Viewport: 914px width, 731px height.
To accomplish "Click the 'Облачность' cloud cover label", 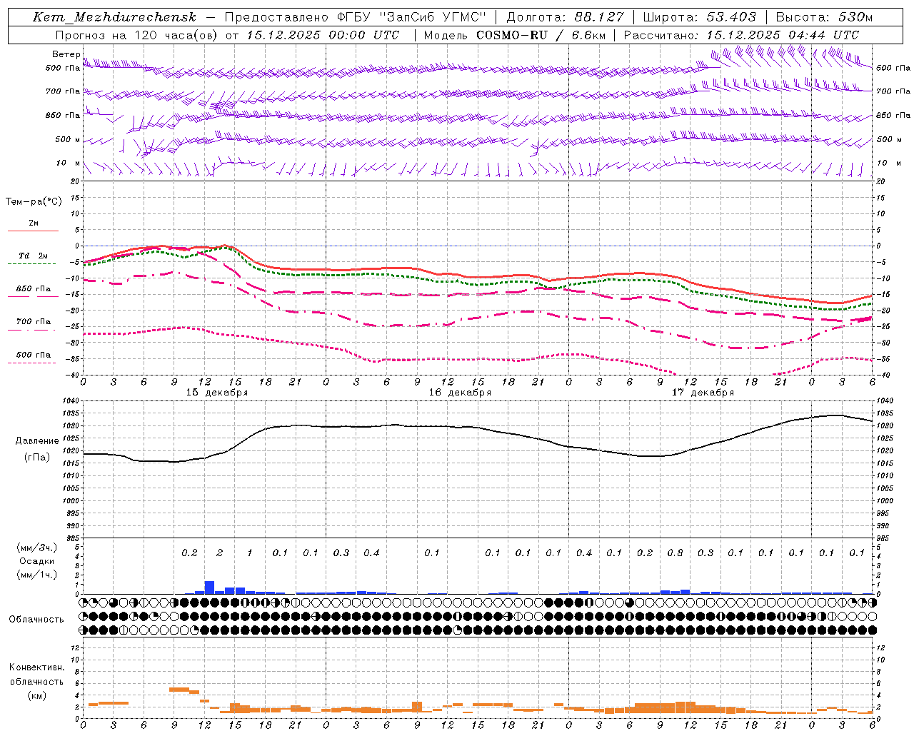I will pyautogui.click(x=36, y=620).
